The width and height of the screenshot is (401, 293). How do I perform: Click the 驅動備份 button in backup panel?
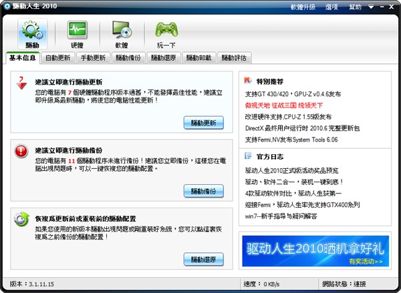click(204, 191)
